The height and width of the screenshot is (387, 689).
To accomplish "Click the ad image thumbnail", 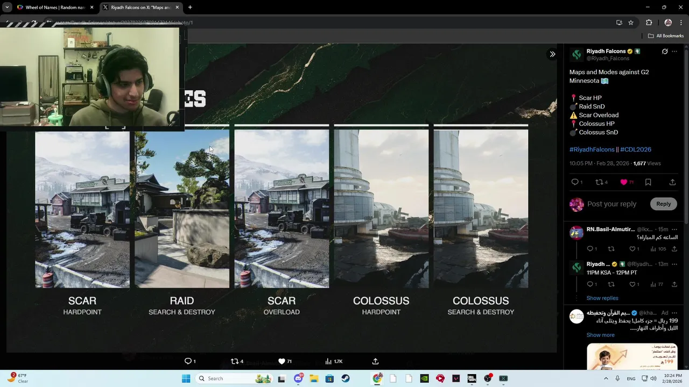I will [632, 357].
